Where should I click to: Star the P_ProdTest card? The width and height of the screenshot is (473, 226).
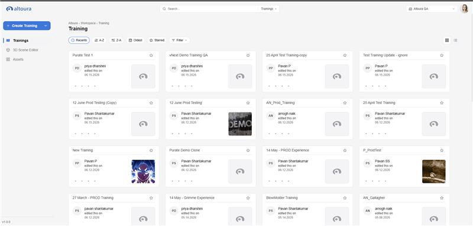(x=442, y=150)
